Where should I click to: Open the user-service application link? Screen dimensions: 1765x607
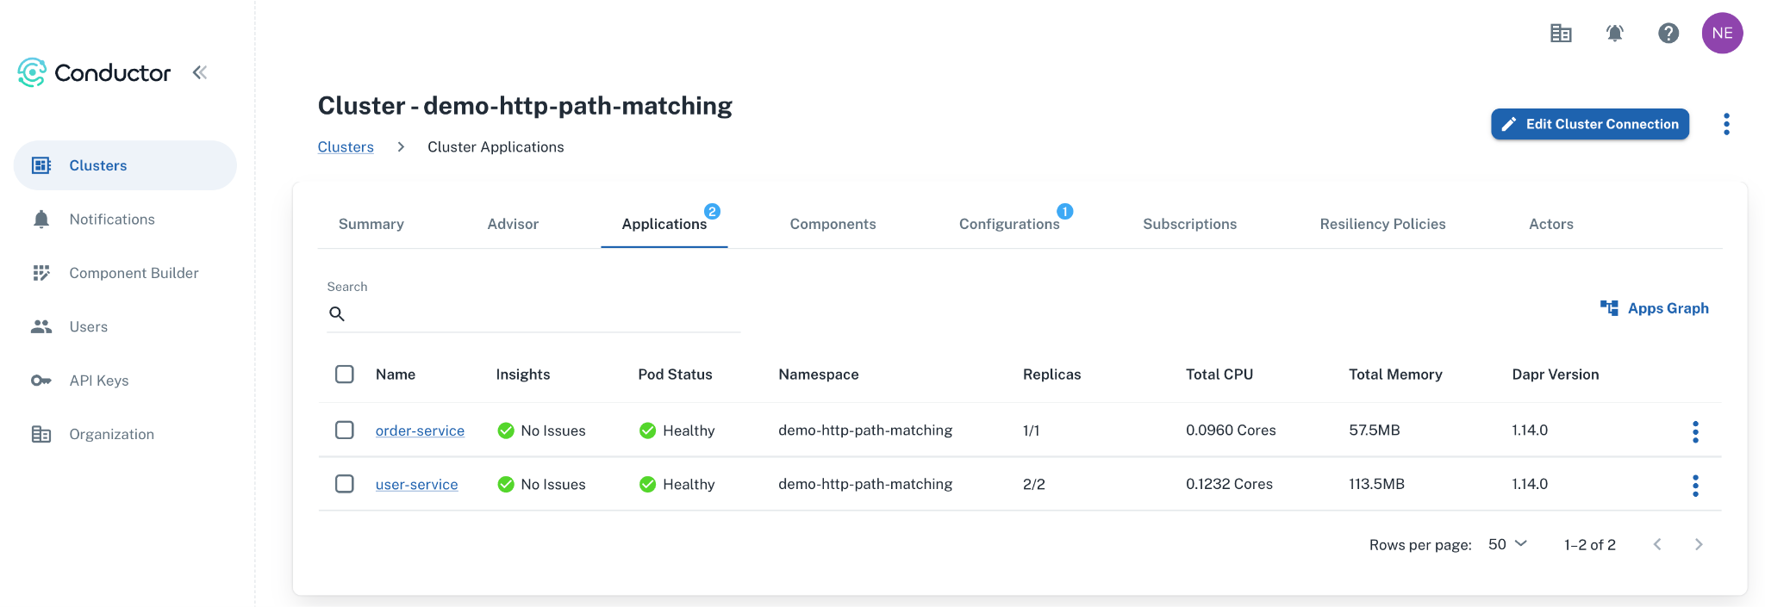[417, 485]
